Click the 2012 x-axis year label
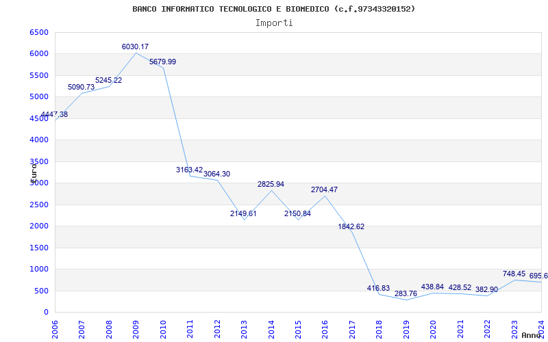Viewport: 548px width, 342px height. pyautogui.click(x=217, y=329)
